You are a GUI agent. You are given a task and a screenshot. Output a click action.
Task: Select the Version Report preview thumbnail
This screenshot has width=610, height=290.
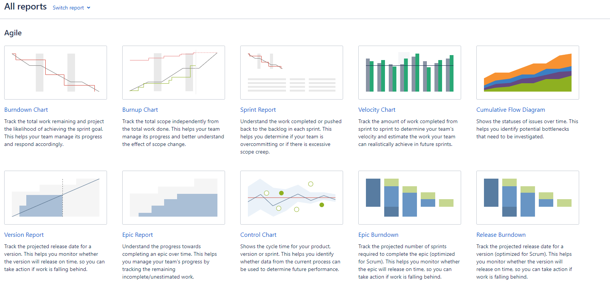click(56, 198)
